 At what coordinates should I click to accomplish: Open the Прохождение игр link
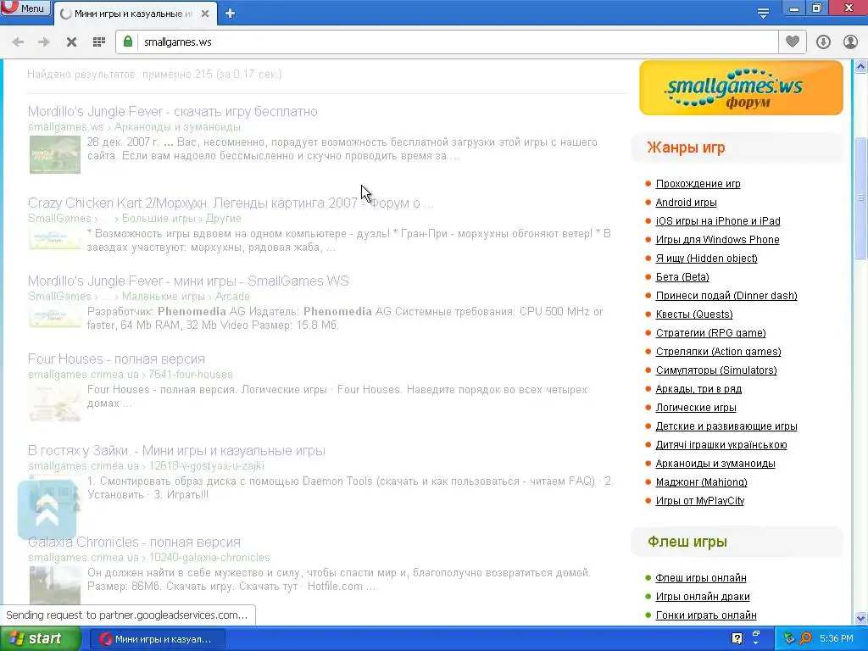698,184
